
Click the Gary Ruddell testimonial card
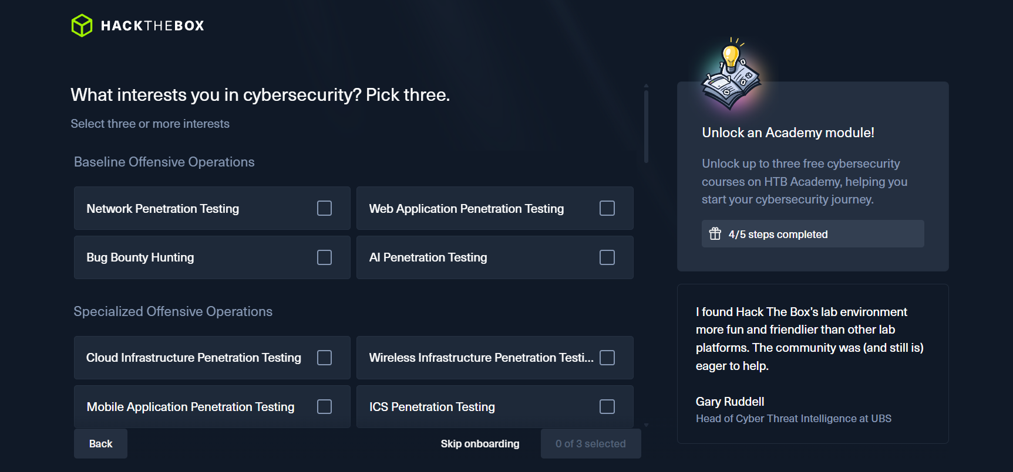tap(812, 364)
